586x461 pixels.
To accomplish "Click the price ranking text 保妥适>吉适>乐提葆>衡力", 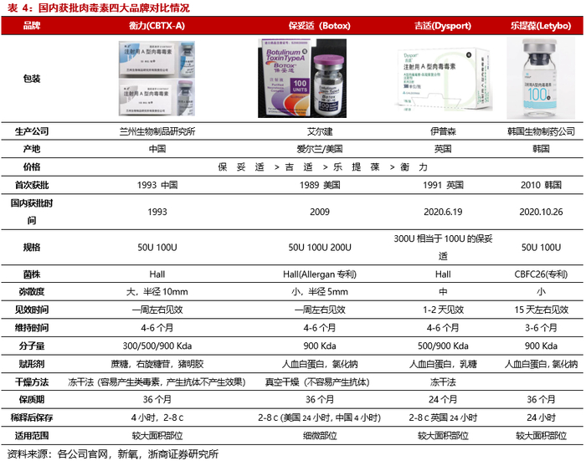I will (x=323, y=166).
